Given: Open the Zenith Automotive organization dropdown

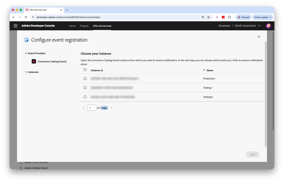Looking at the screenshot, I should [x=248, y=26].
